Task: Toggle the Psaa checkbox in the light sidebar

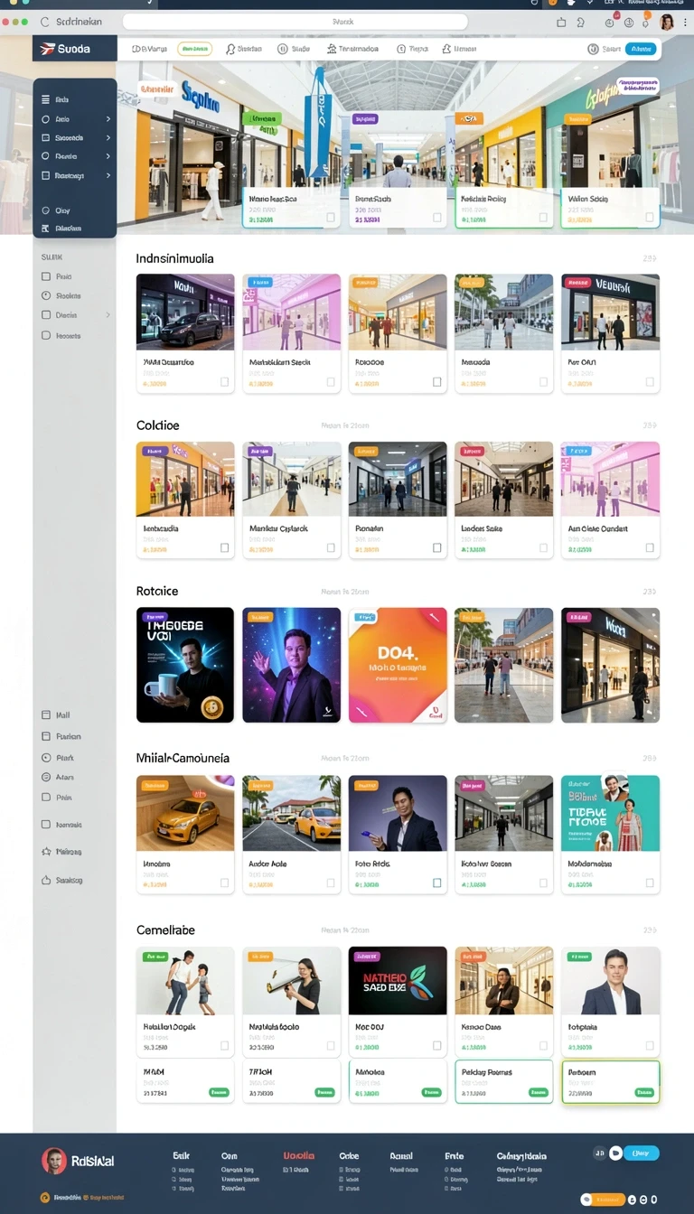Action: [46, 276]
